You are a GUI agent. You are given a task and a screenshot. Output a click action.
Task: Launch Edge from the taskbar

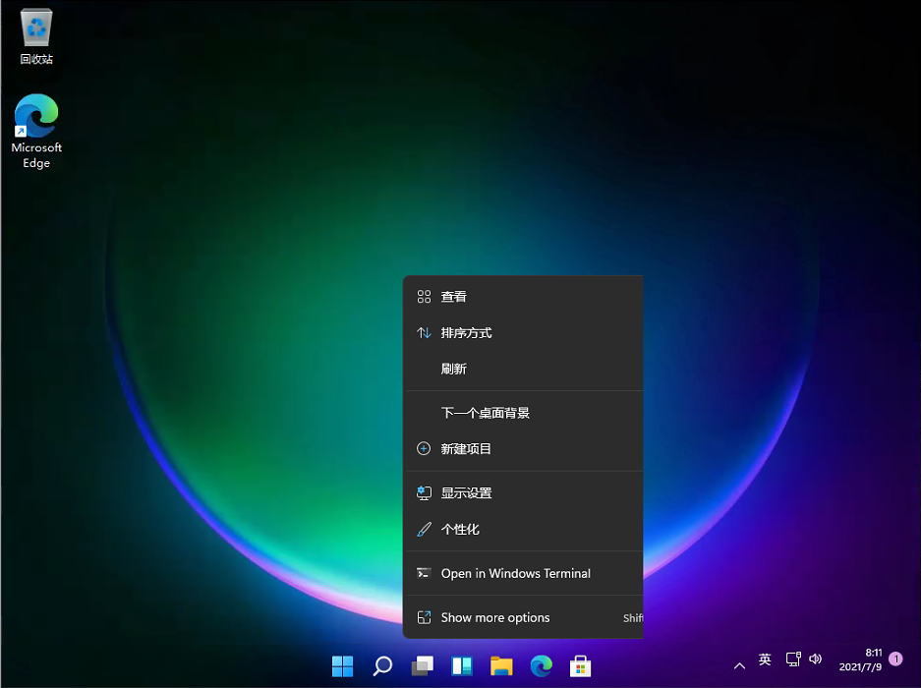[541, 665]
